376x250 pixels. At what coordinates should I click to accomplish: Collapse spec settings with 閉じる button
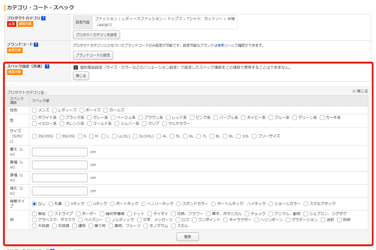[x=81, y=76]
